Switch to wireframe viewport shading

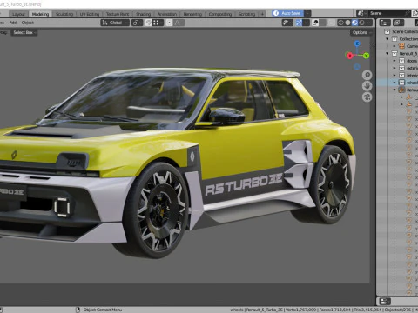pos(340,23)
